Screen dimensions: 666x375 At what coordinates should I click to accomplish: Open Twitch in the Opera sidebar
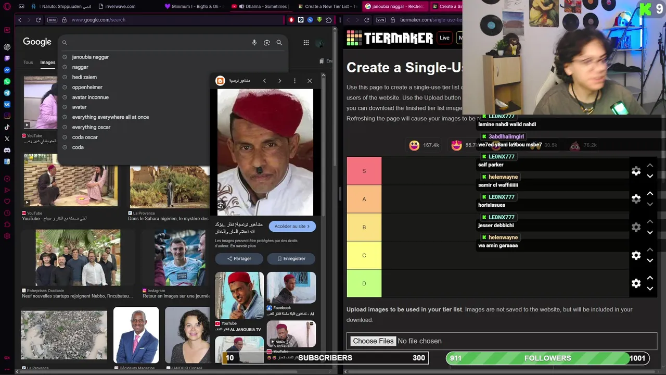coord(7,58)
